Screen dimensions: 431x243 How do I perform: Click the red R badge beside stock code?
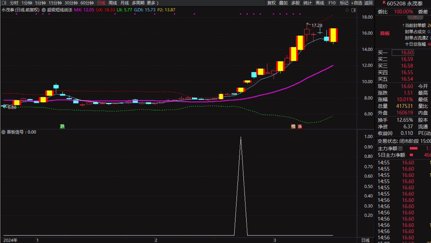point(384,3)
